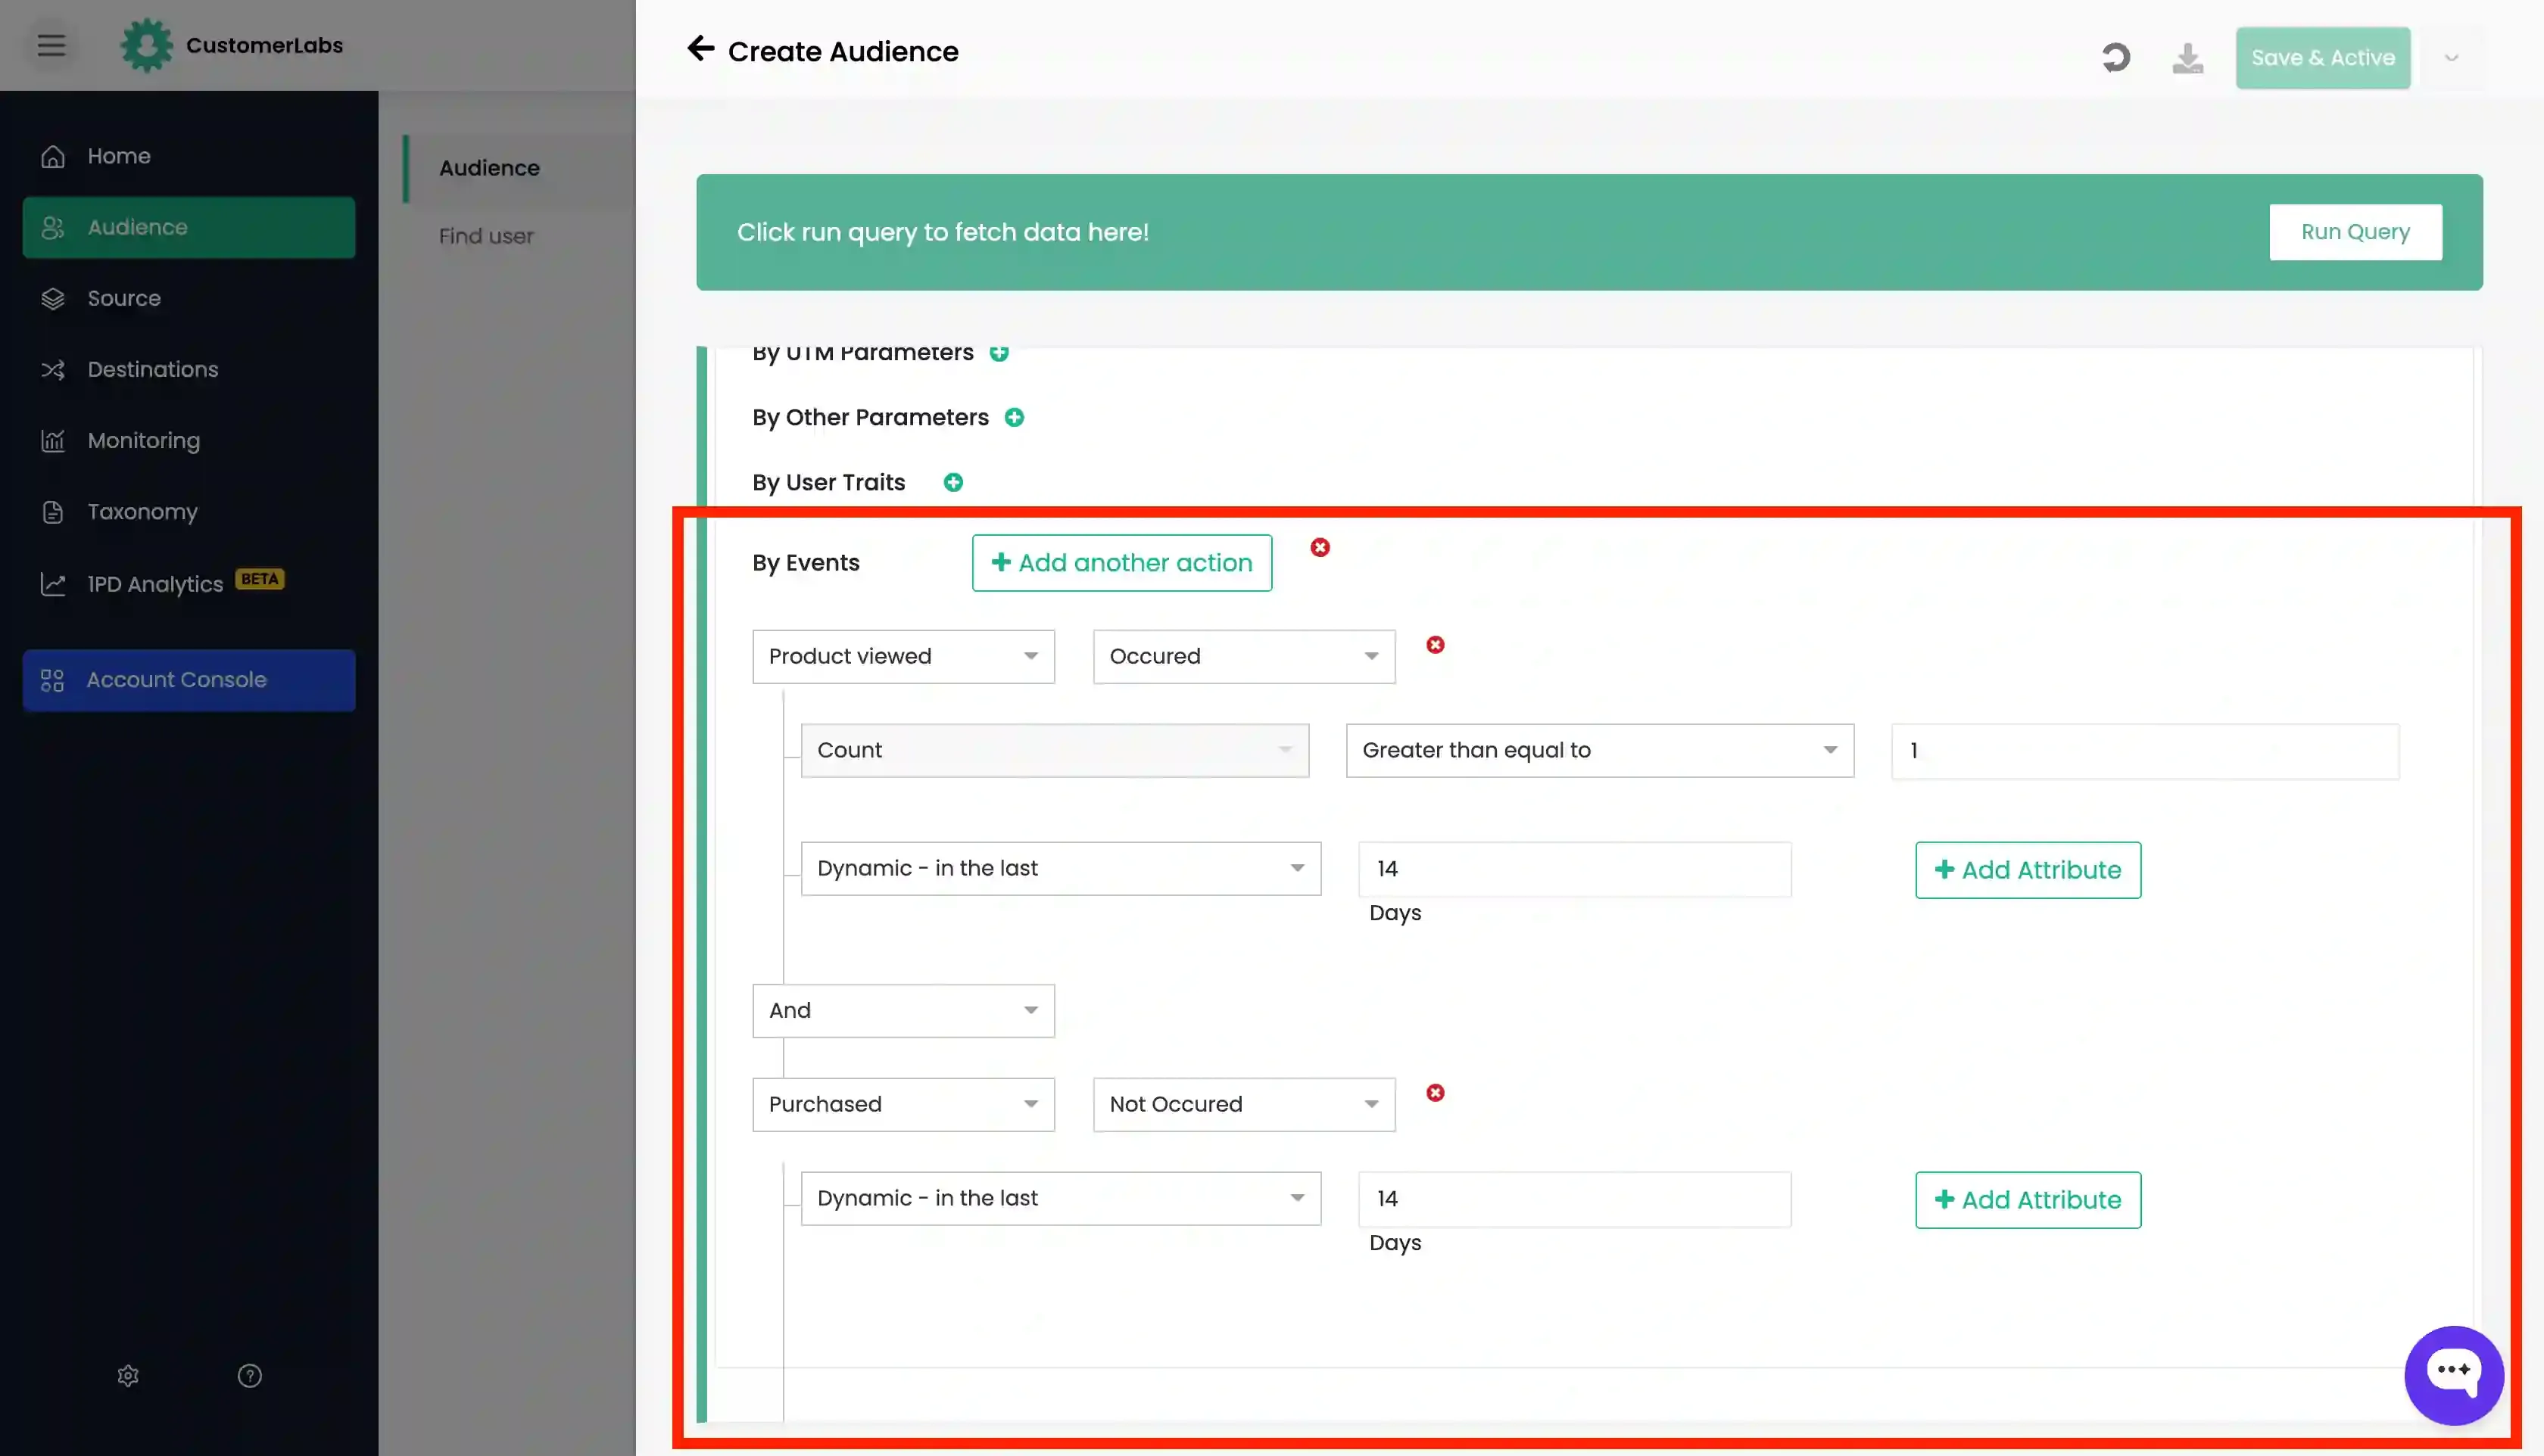Open the Greater than equal to dropdown
The width and height of the screenshot is (2544, 1456).
(1600, 751)
